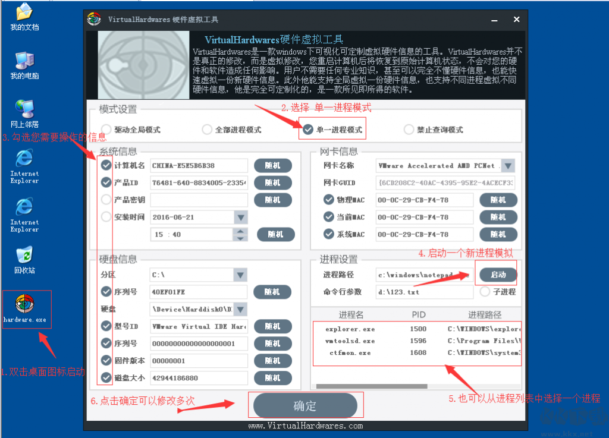Click the 启动 button to launch notepad
Viewport: 609px width, 438px height.
[x=497, y=274]
